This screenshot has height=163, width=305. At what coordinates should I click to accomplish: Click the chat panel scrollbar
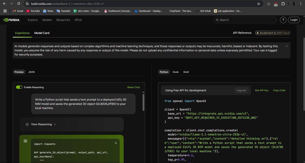click(x=143, y=102)
